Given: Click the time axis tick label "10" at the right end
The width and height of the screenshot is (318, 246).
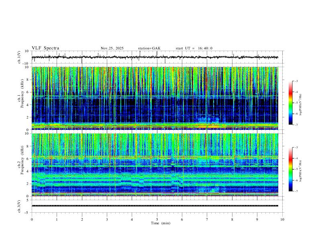Looking at the screenshot, I should (282, 219).
